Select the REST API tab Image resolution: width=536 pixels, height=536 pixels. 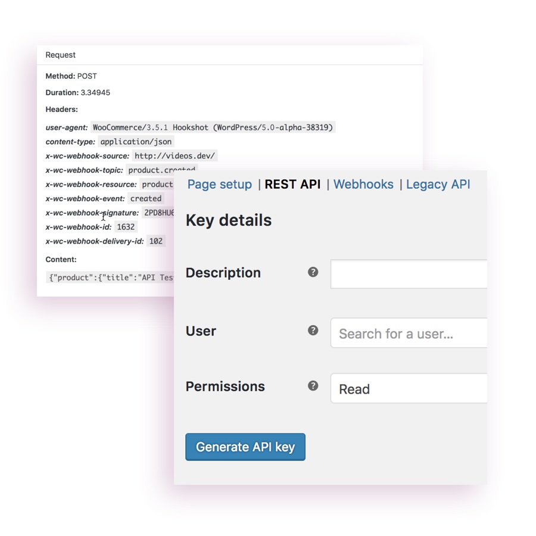[x=292, y=185]
